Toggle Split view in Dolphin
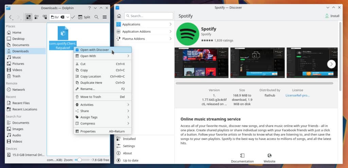The height and width of the screenshot is (168, 348). click(84, 17)
